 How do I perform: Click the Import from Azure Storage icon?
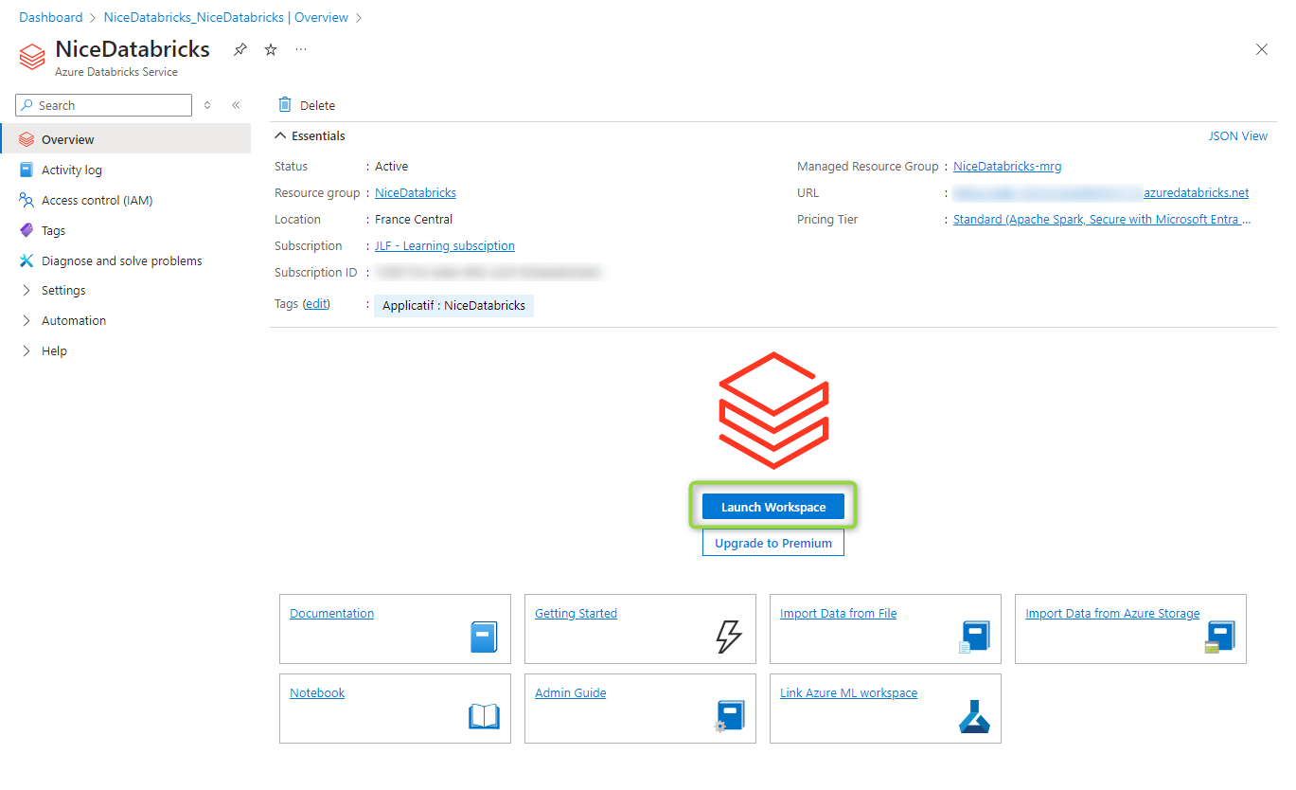click(1219, 637)
